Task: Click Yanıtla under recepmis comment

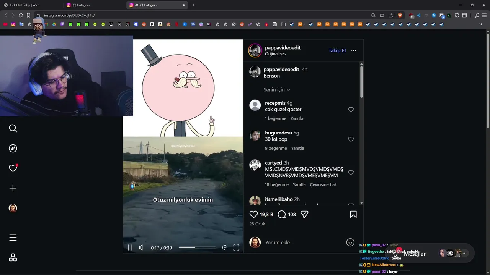Action: pos(297,118)
